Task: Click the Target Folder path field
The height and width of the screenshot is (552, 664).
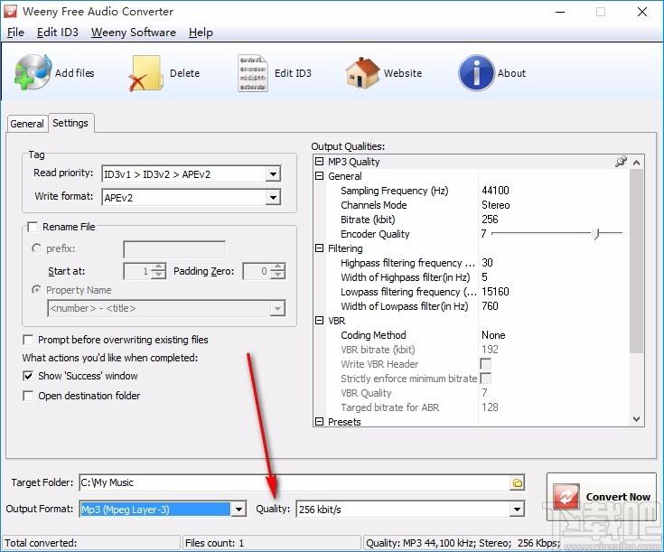Action: point(295,482)
